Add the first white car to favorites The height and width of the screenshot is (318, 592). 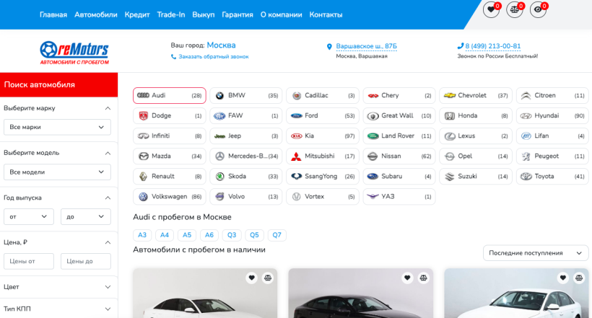click(251, 278)
